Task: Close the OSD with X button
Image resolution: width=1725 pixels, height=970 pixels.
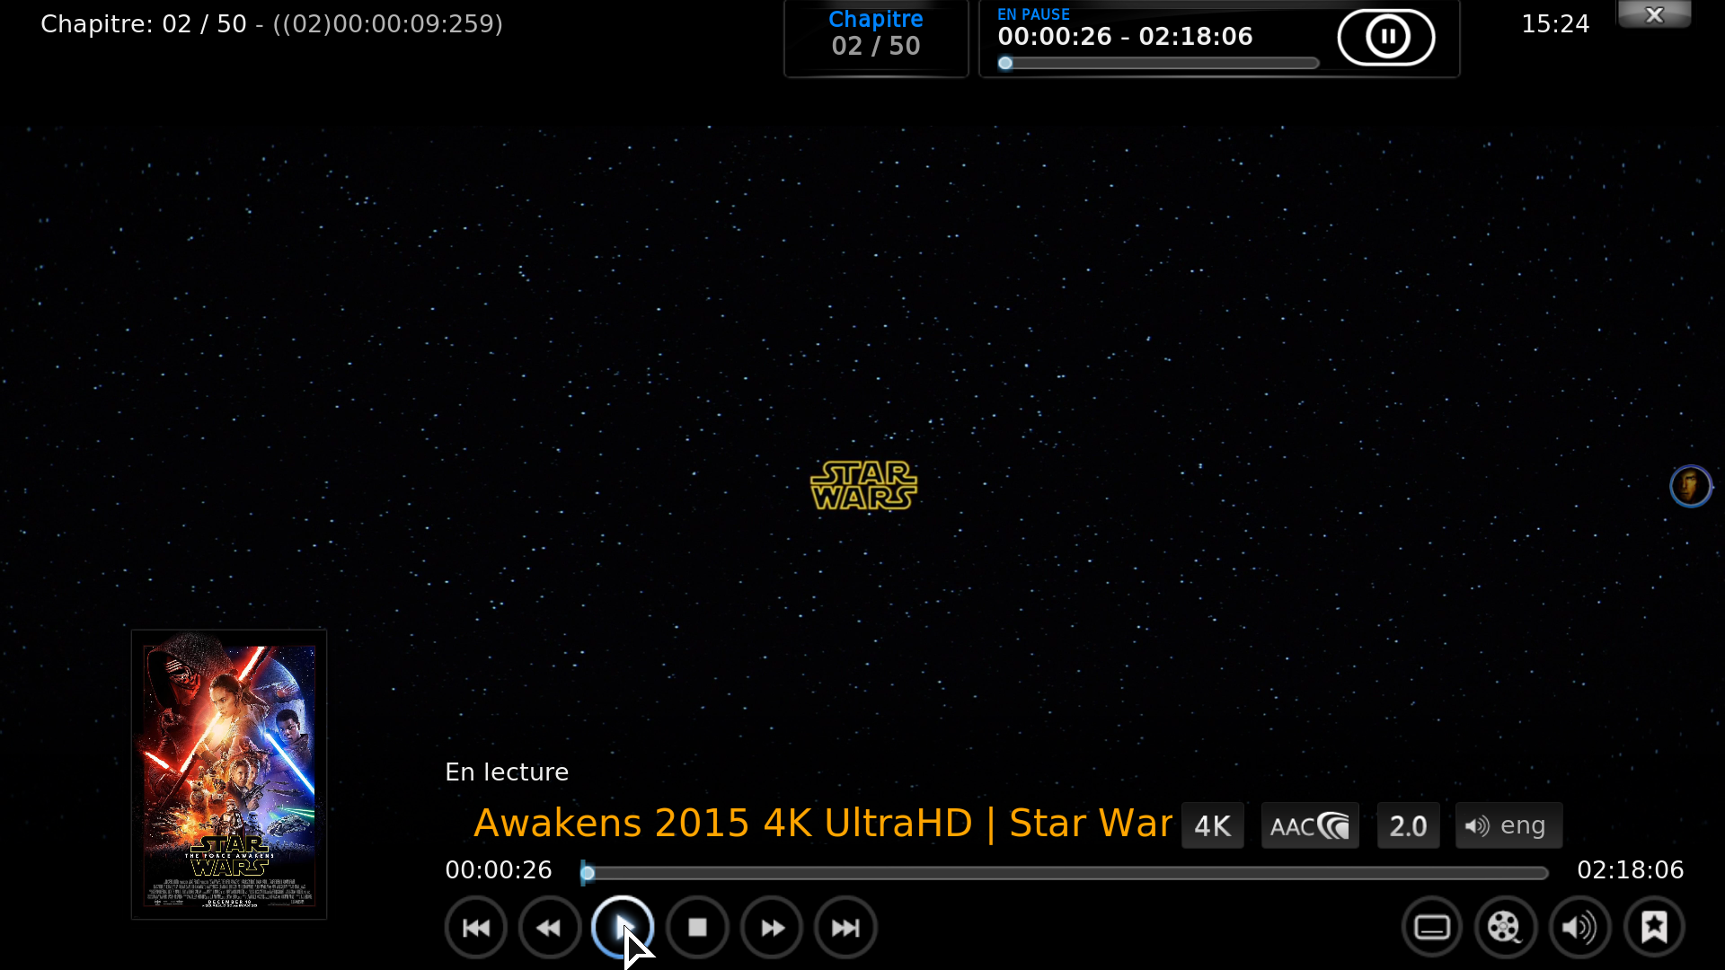Action: point(1654,14)
